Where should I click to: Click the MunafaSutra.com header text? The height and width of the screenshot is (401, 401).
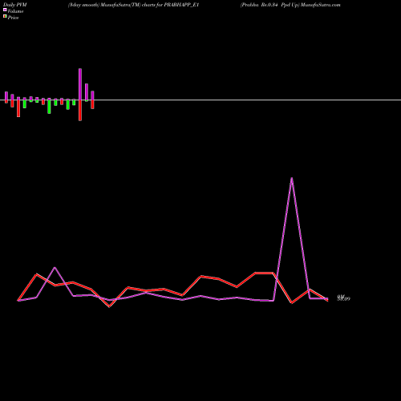(320, 5)
